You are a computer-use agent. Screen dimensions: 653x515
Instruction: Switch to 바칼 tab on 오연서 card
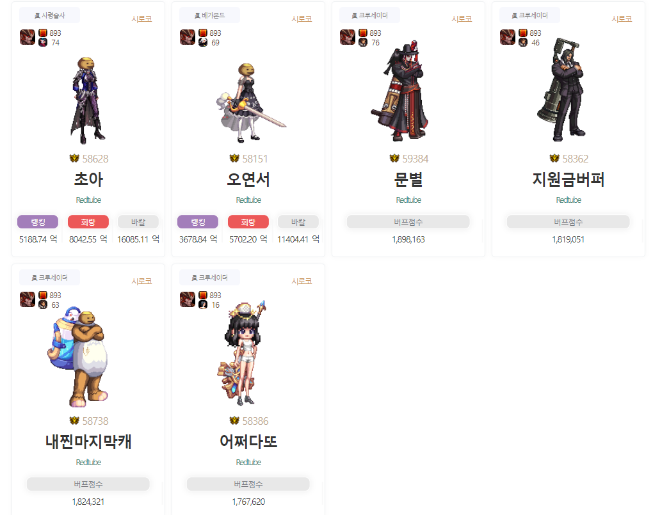[x=298, y=222]
